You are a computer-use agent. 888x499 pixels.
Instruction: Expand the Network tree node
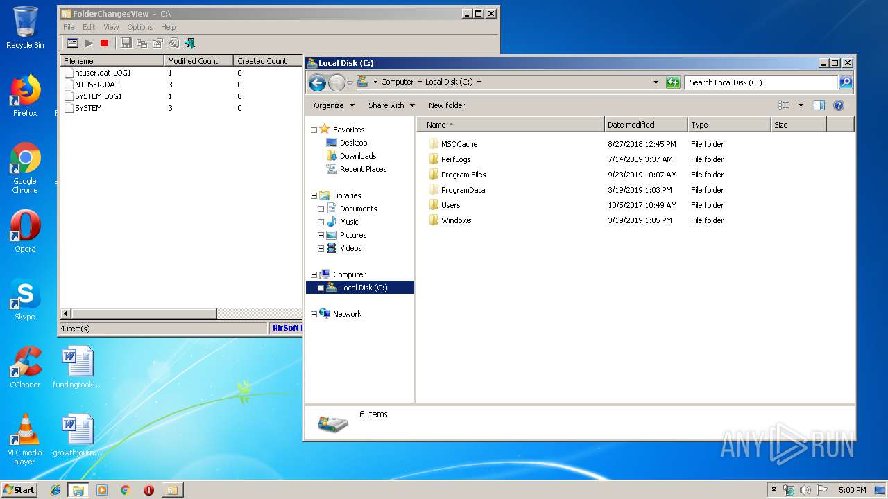314,314
